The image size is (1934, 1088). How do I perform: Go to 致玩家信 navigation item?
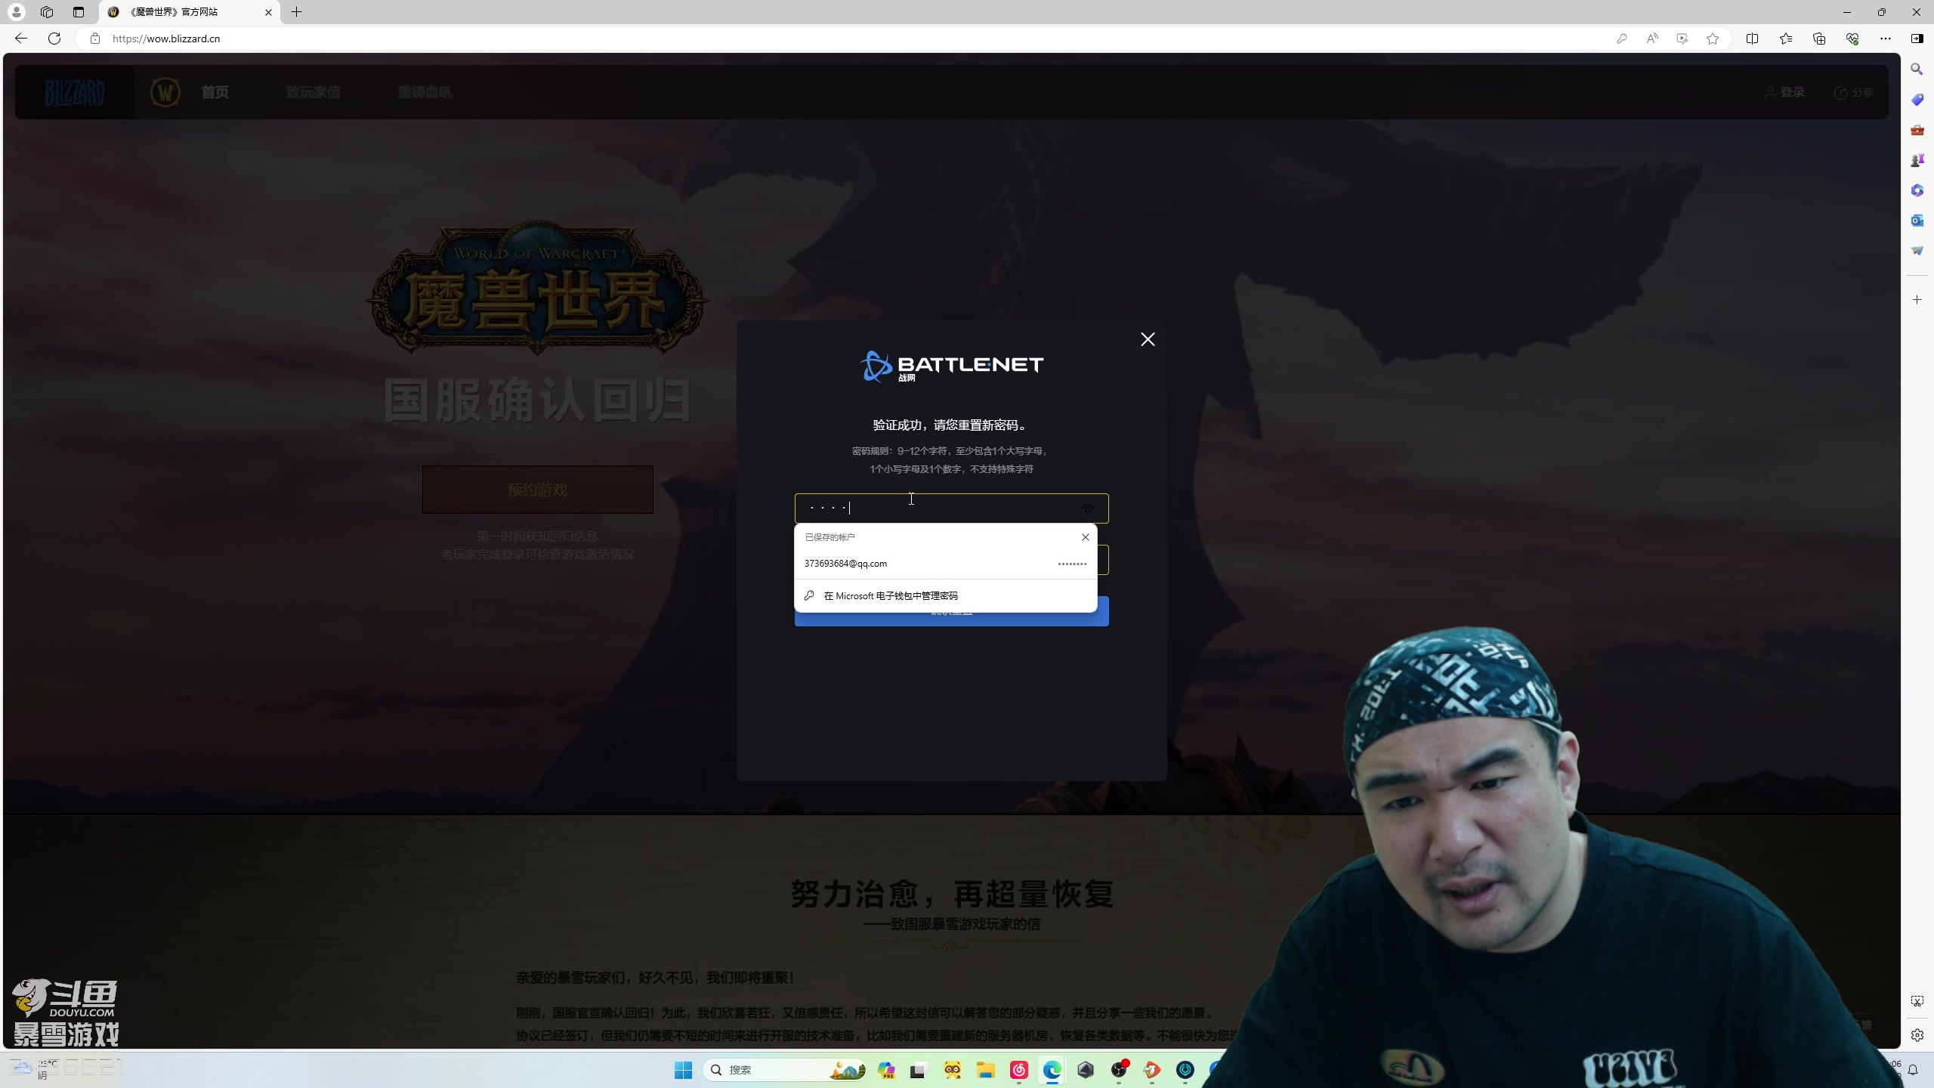(x=313, y=92)
